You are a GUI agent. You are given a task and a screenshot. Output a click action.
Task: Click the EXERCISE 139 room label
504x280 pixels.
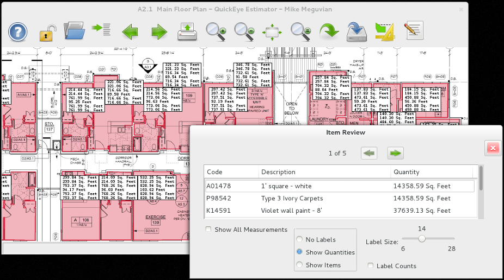click(156, 219)
